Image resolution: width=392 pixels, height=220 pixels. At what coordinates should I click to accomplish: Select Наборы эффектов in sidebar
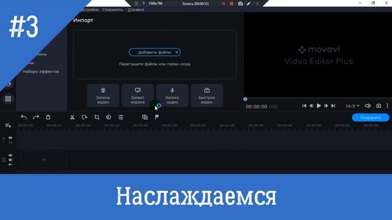41,71
